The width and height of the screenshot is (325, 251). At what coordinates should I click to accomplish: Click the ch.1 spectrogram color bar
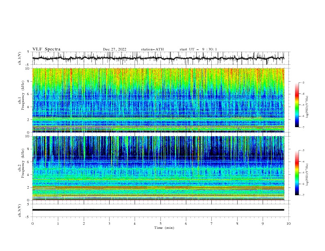[297, 105]
